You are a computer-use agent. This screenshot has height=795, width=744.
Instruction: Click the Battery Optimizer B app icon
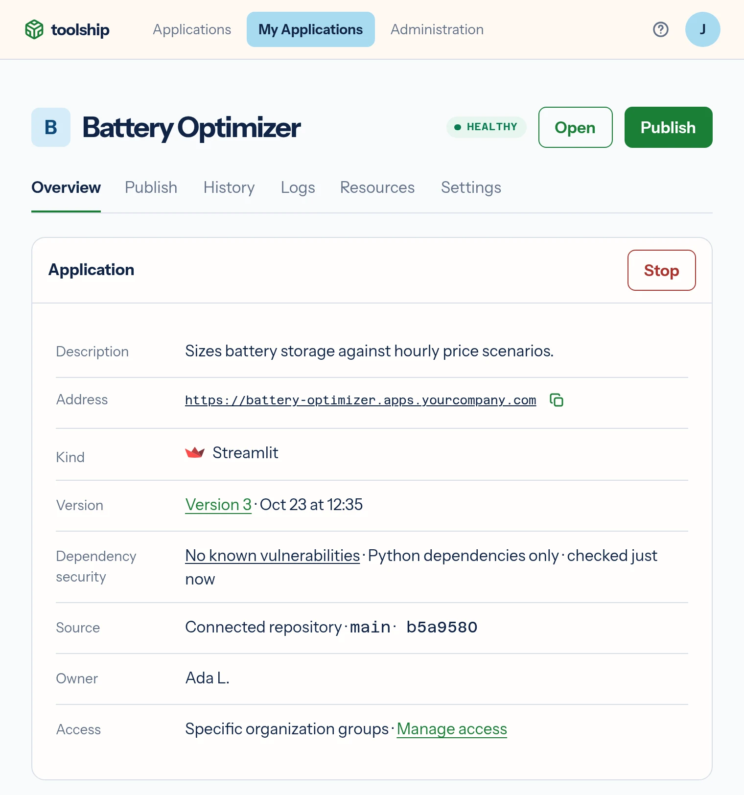click(51, 127)
